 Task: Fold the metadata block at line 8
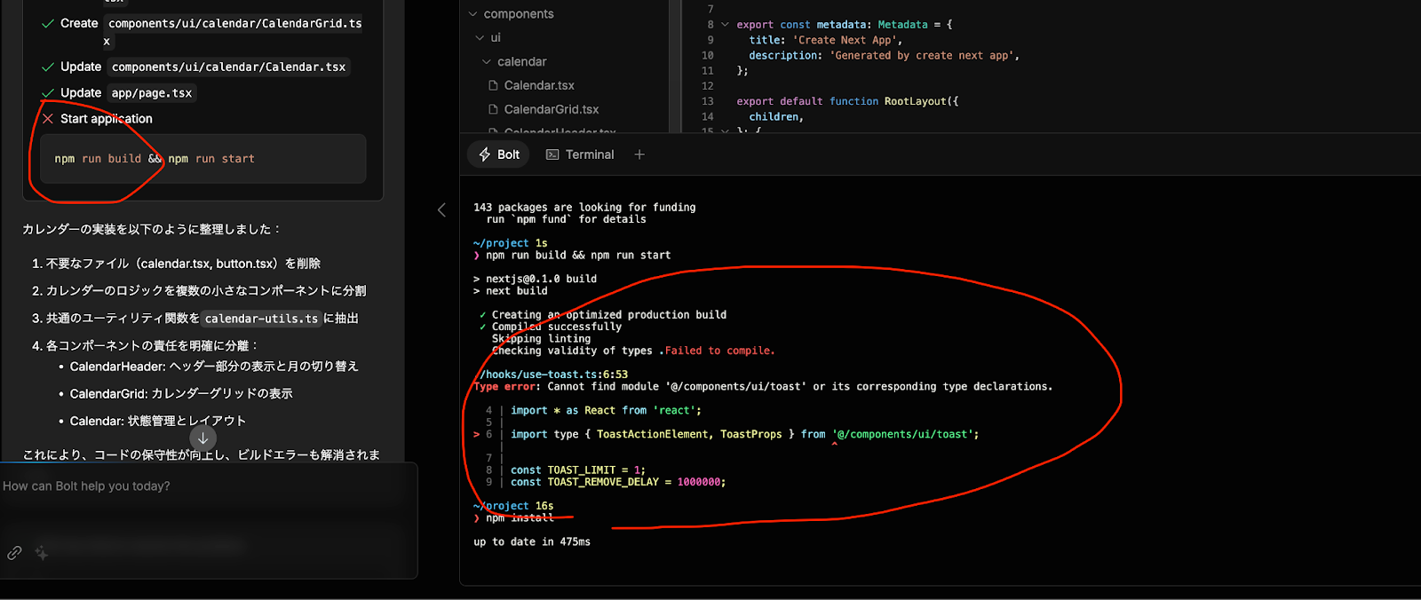tap(725, 25)
